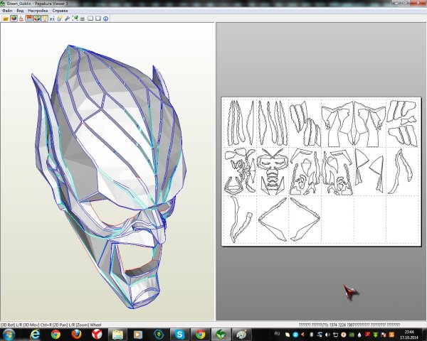
Task: Click the small gray numbers toolbar icon
Action: click(52, 18)
